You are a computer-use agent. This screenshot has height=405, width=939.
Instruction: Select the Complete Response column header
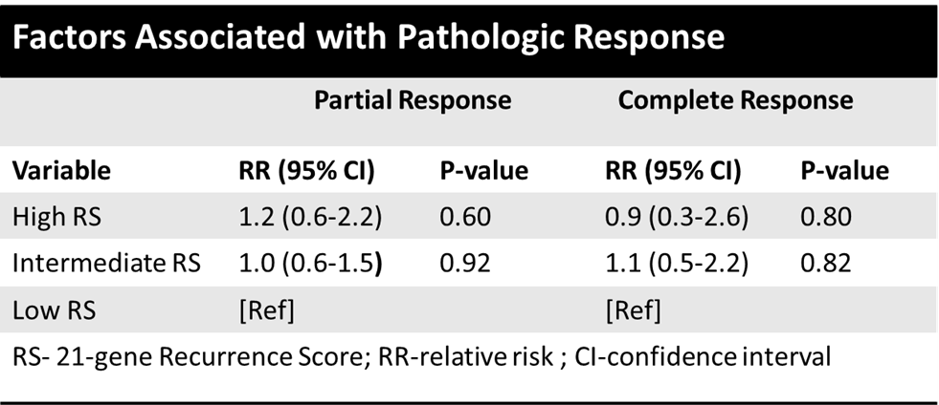(735, 100)
